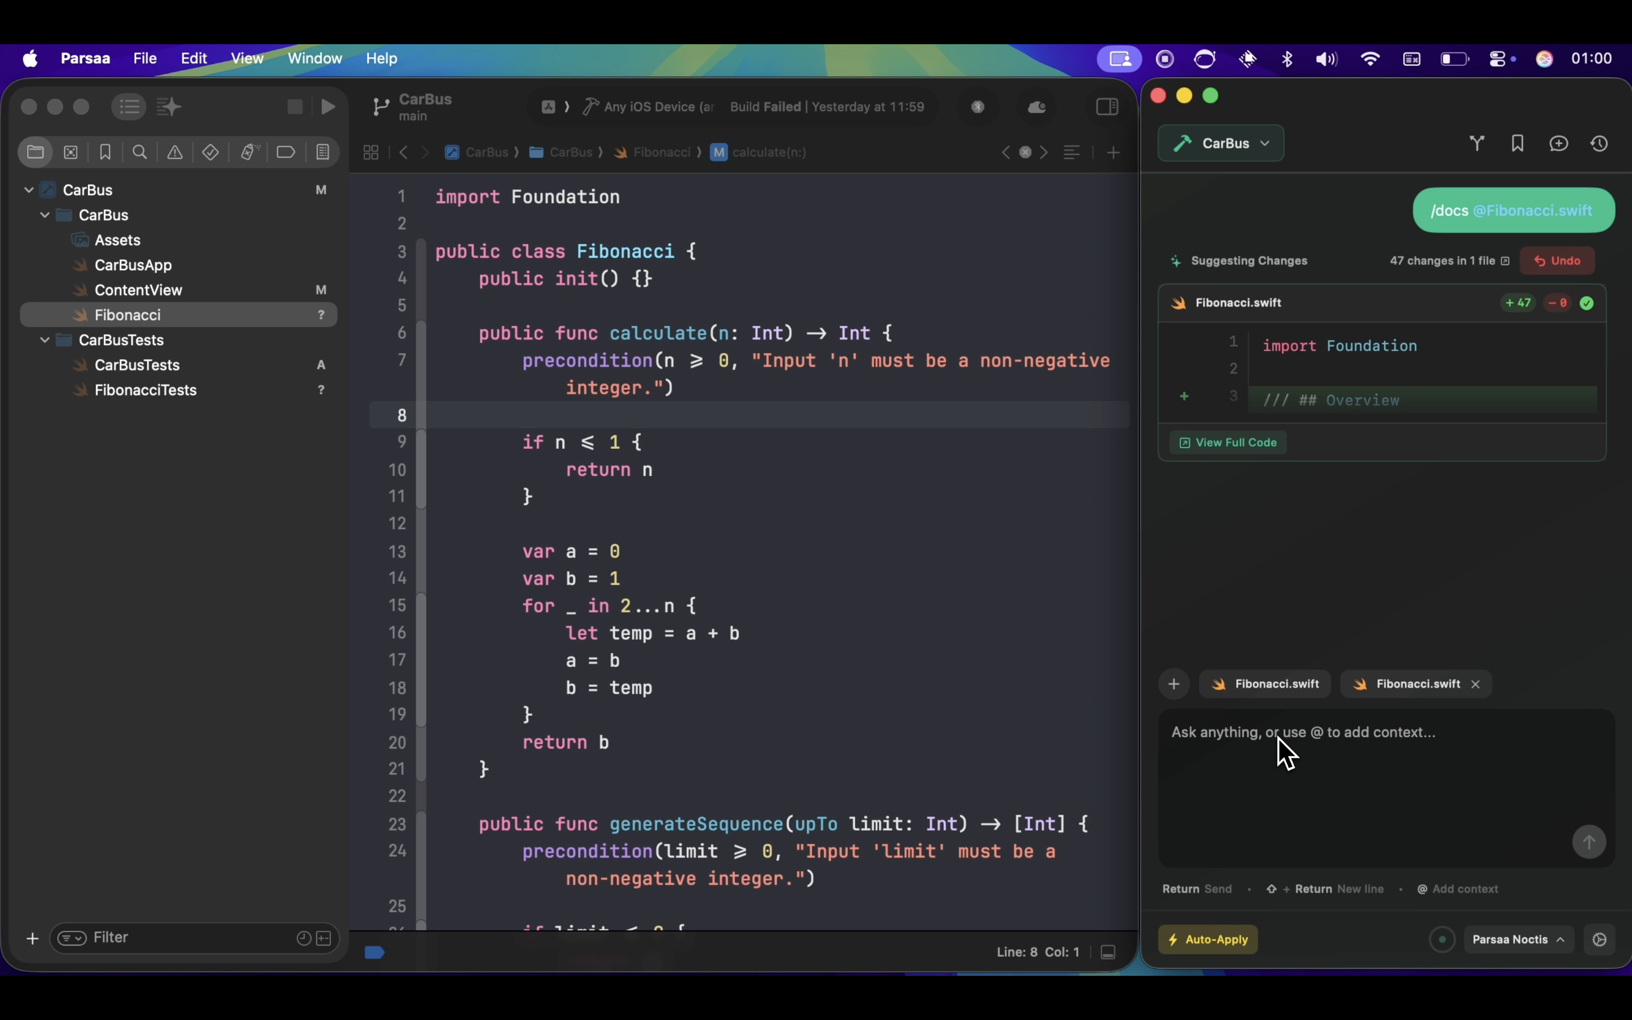Open the settings gear in chat panel
The height and width of the screenshot is (1020, 1632).
point(1600,940)
